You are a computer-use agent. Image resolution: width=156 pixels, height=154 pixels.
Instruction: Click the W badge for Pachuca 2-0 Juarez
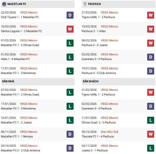point(151,43)
